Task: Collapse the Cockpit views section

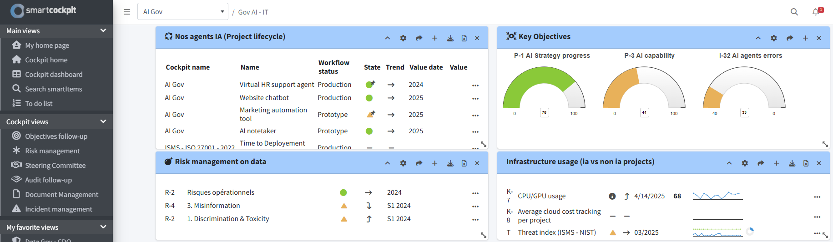Action: click(x=103, y=121)
